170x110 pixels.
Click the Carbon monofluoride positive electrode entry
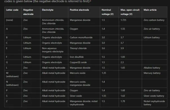[81, 37]
